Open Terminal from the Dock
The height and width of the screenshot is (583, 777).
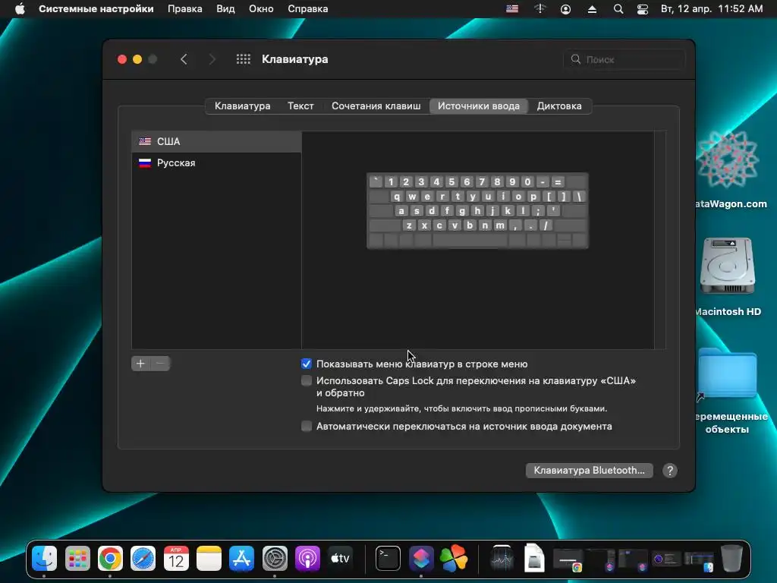tap(388, 559)
